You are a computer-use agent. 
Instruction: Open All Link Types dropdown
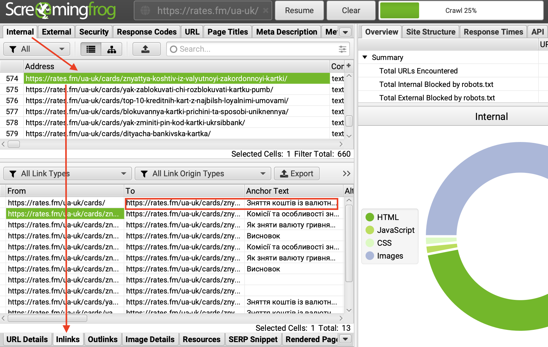(x=68, y=174)
